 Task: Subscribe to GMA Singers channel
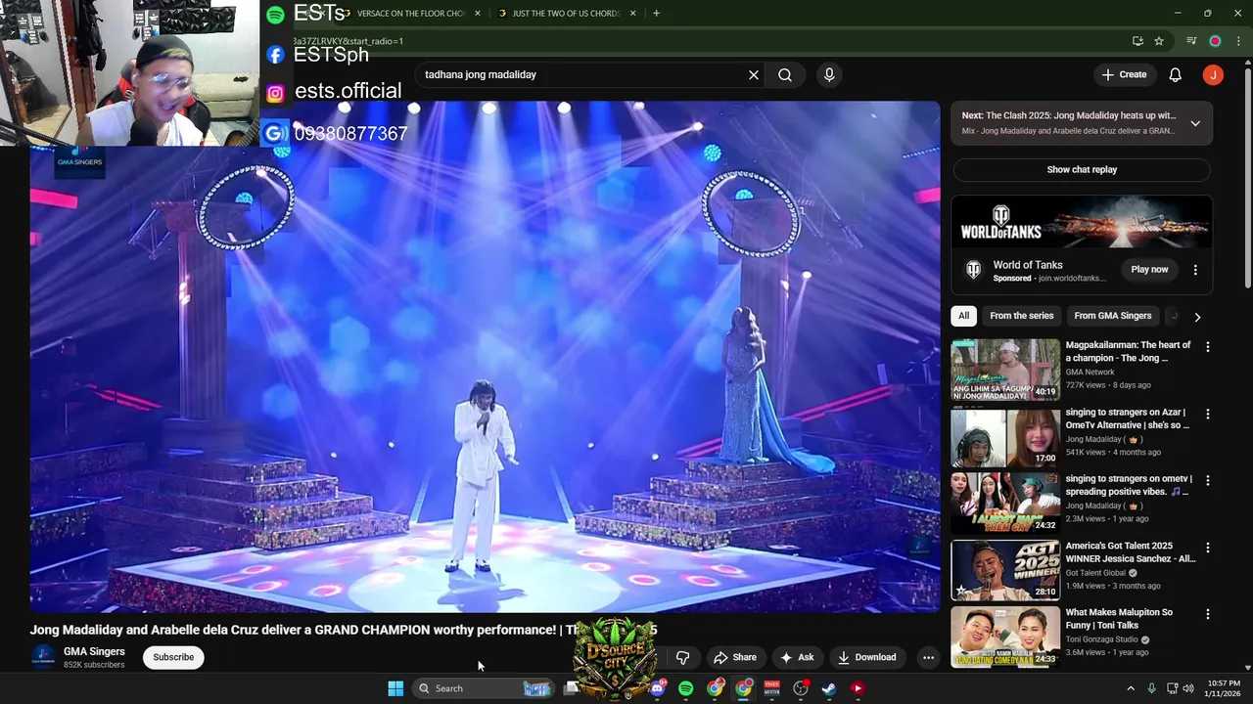tap(173, 657)
